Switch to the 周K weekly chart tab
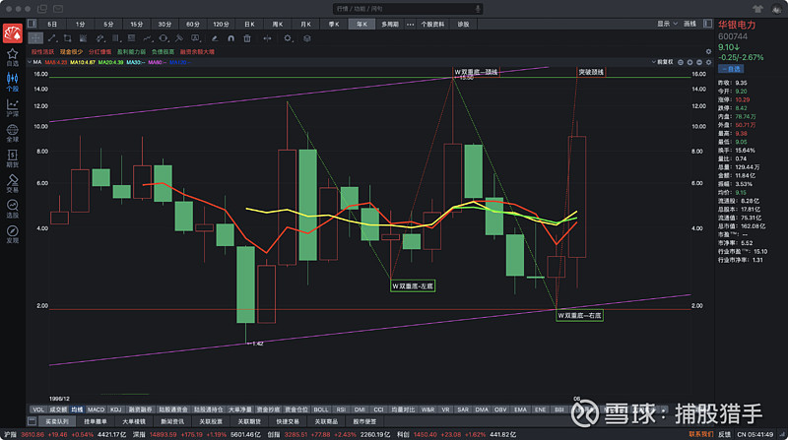Viewport: 788px width, 440px height. pos(278,24)
